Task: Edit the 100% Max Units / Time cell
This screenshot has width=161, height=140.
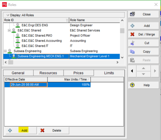Action: pyautogui.click(x=69, y=85)
